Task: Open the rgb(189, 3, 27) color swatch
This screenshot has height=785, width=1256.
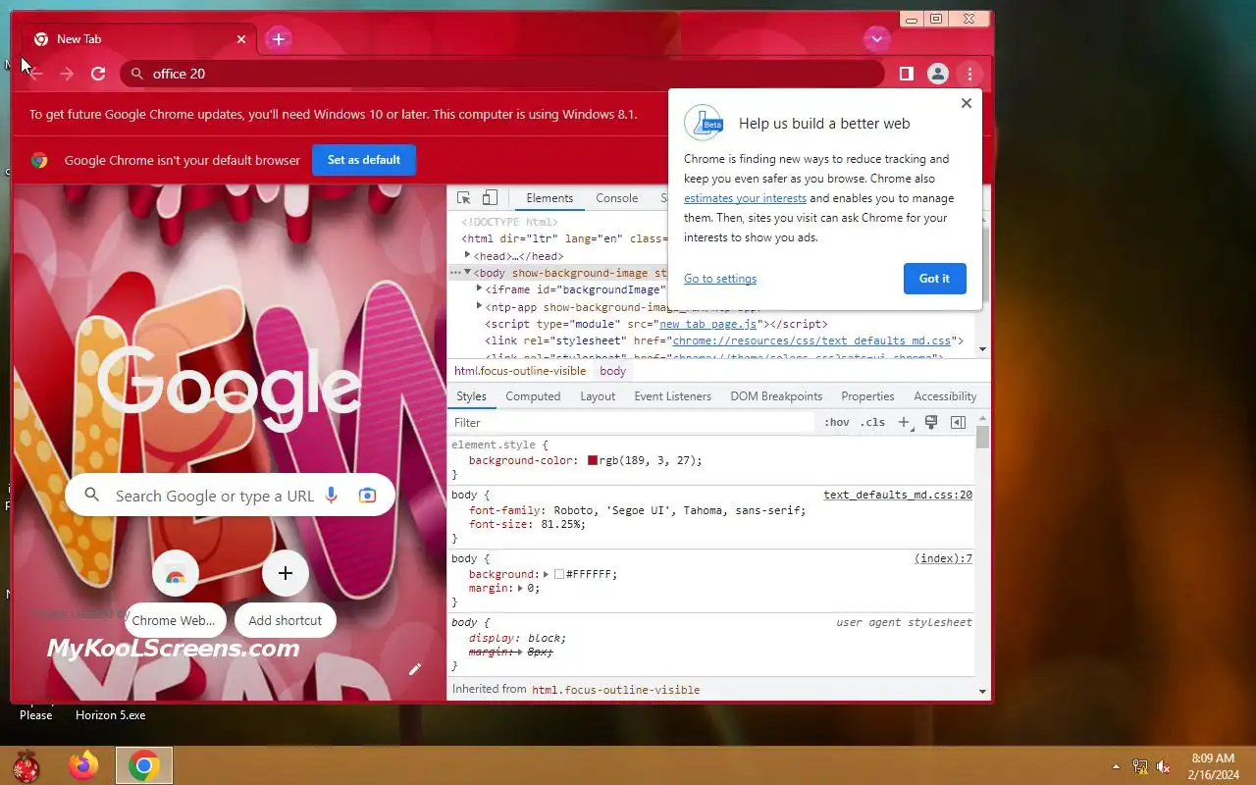Action: (593, 460)
